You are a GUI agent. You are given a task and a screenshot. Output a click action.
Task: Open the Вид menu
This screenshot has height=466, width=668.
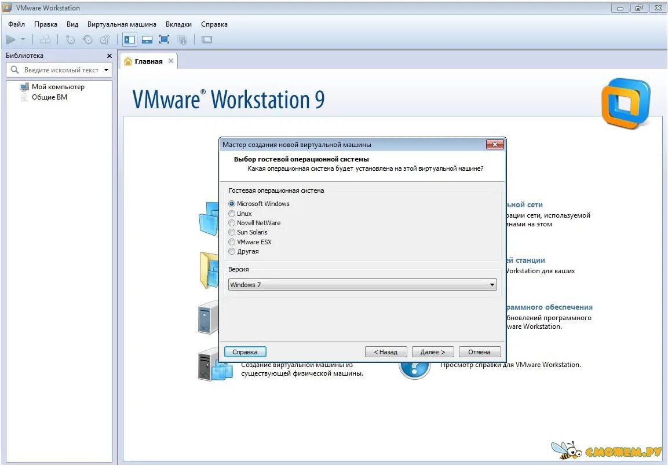pyautogui.click(x=72, y=24)
